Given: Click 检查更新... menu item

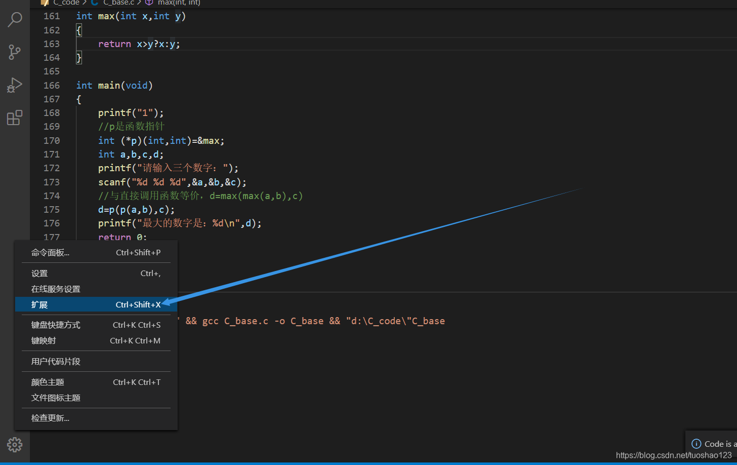Looking at the screenshot, I should tap(96, 418).
